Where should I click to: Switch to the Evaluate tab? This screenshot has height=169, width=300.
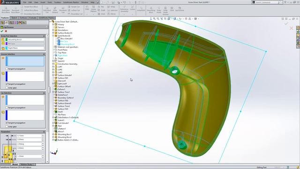click(x=33, y=18)
